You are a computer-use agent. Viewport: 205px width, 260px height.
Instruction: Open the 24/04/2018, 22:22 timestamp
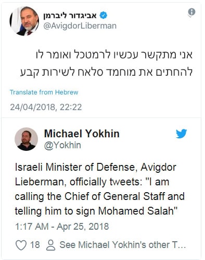point(46,107)
